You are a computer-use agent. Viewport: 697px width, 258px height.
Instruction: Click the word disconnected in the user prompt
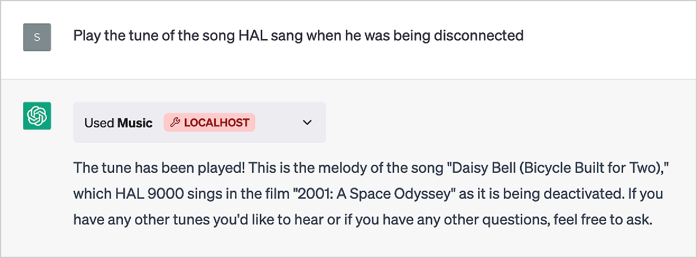478,36
